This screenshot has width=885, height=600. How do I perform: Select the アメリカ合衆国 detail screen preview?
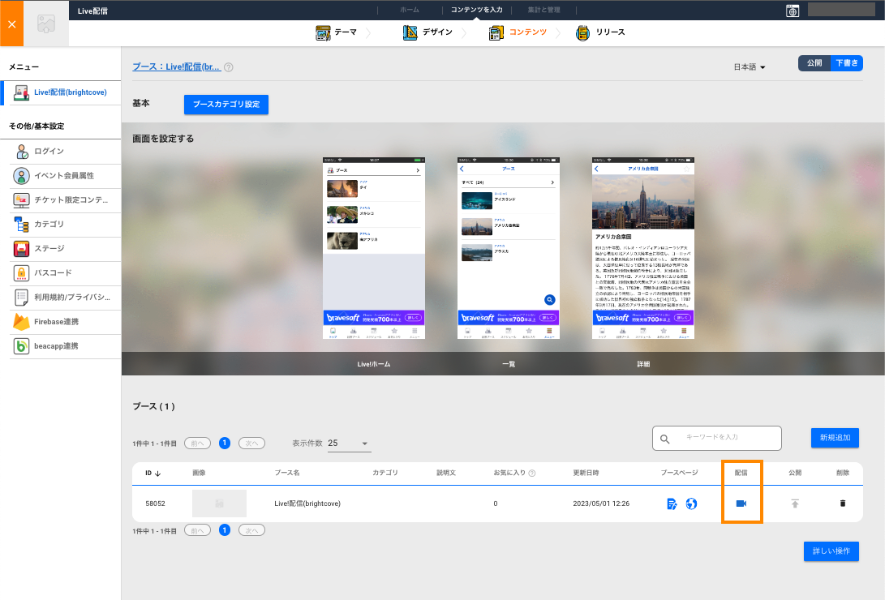pyautogui.click(x=643, y=248)
